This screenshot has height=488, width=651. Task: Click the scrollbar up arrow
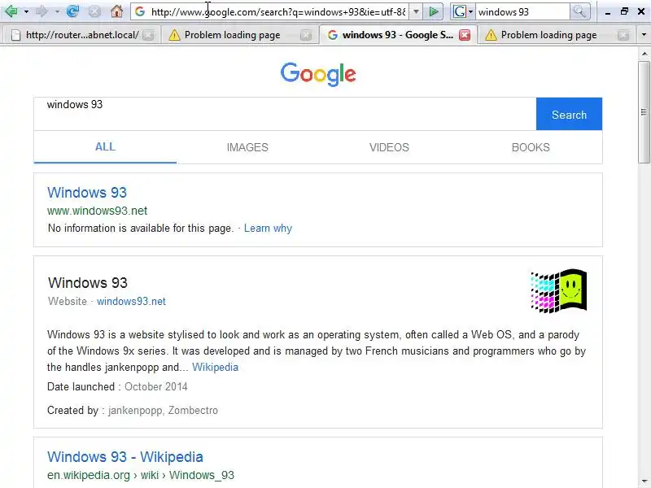tap(644, 54)
